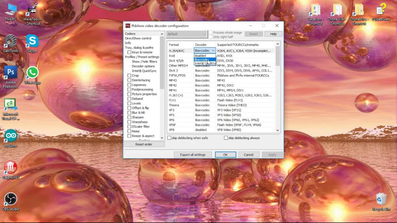Image resolution: width=397 pixels, height=223 pixels.
Task: Select the Theora format row
Action: pos(221,105)
